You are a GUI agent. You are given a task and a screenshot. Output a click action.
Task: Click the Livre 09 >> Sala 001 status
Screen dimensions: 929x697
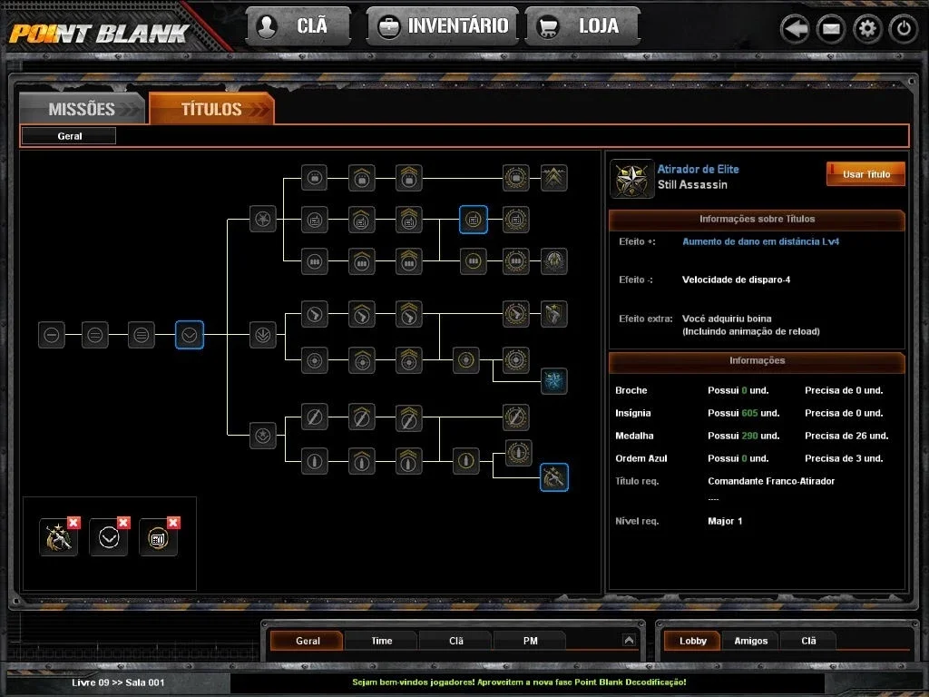[x=118, y=682]
